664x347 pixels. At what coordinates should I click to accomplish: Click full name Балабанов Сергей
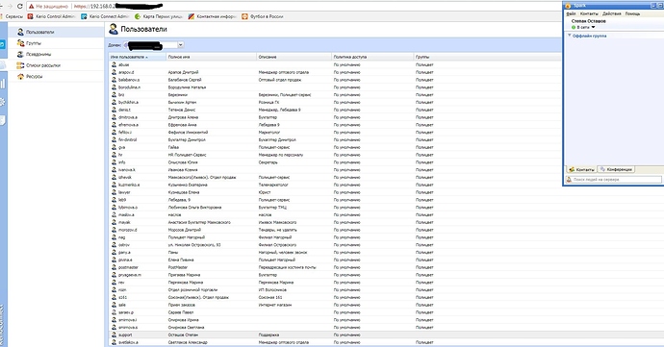185,80
